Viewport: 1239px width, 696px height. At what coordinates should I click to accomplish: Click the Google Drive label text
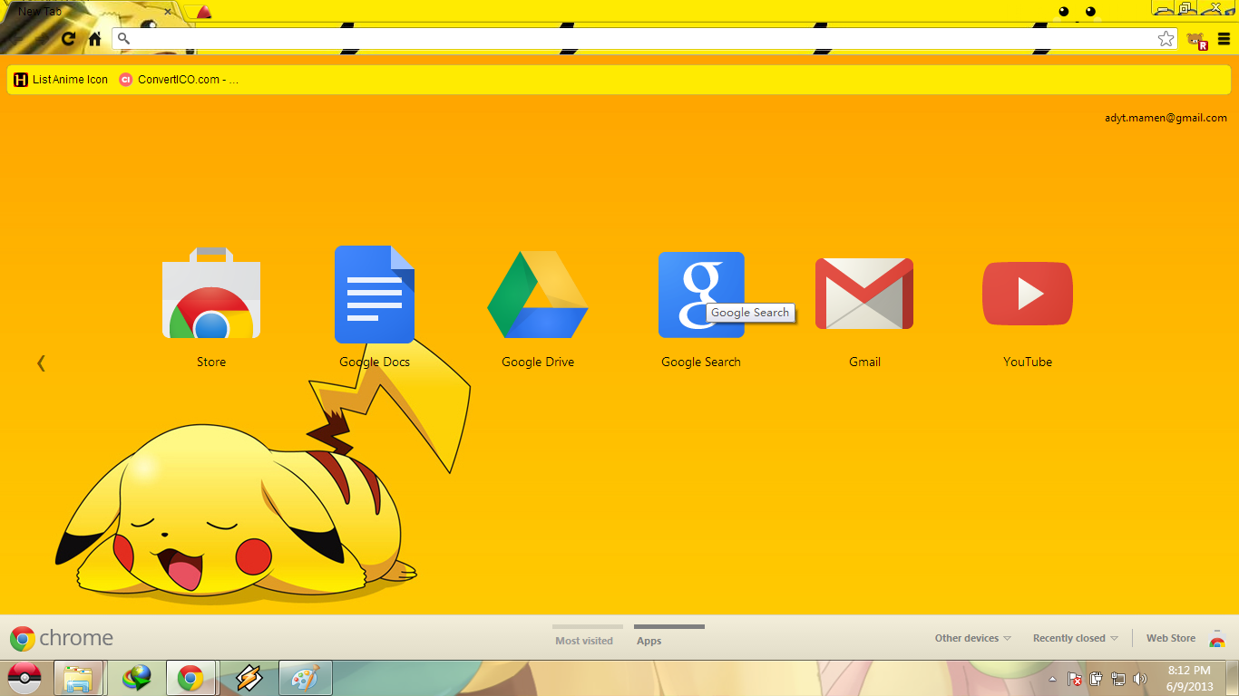point(538,362)
